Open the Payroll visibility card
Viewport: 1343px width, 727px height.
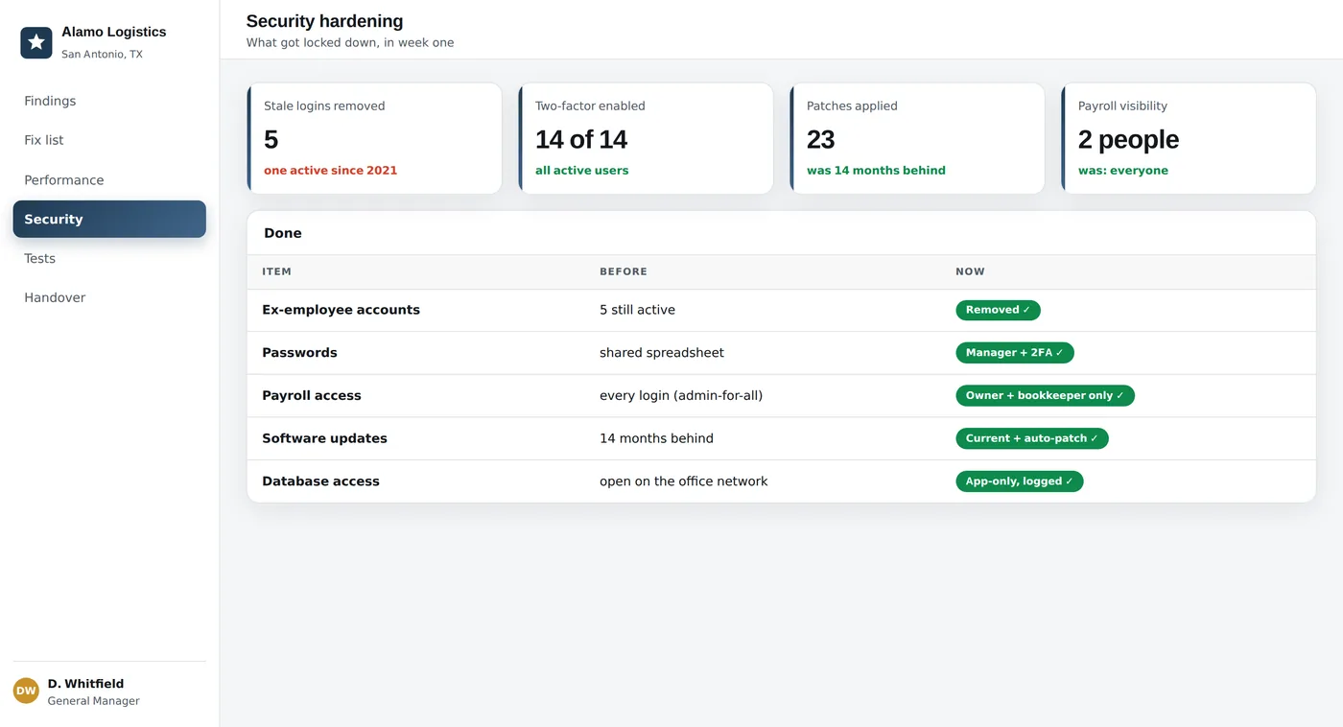pos(1189,138)
